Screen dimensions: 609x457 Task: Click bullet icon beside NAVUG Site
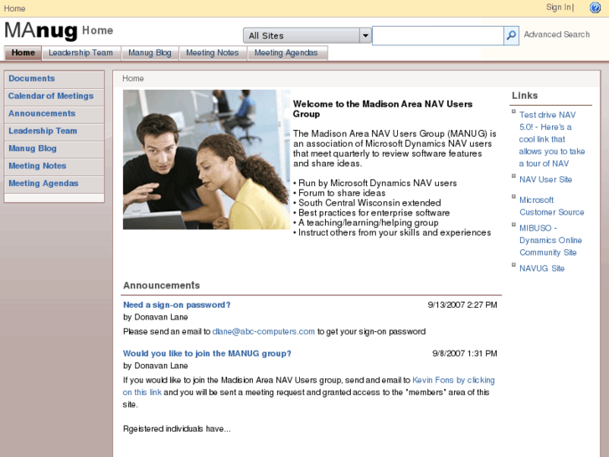(x=514, y=265)
